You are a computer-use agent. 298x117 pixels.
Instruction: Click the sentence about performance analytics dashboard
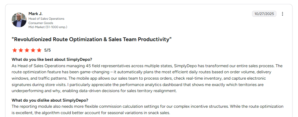coord(138,85)
